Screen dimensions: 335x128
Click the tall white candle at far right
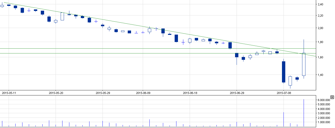pyautogui.click(x=304, y=64)
